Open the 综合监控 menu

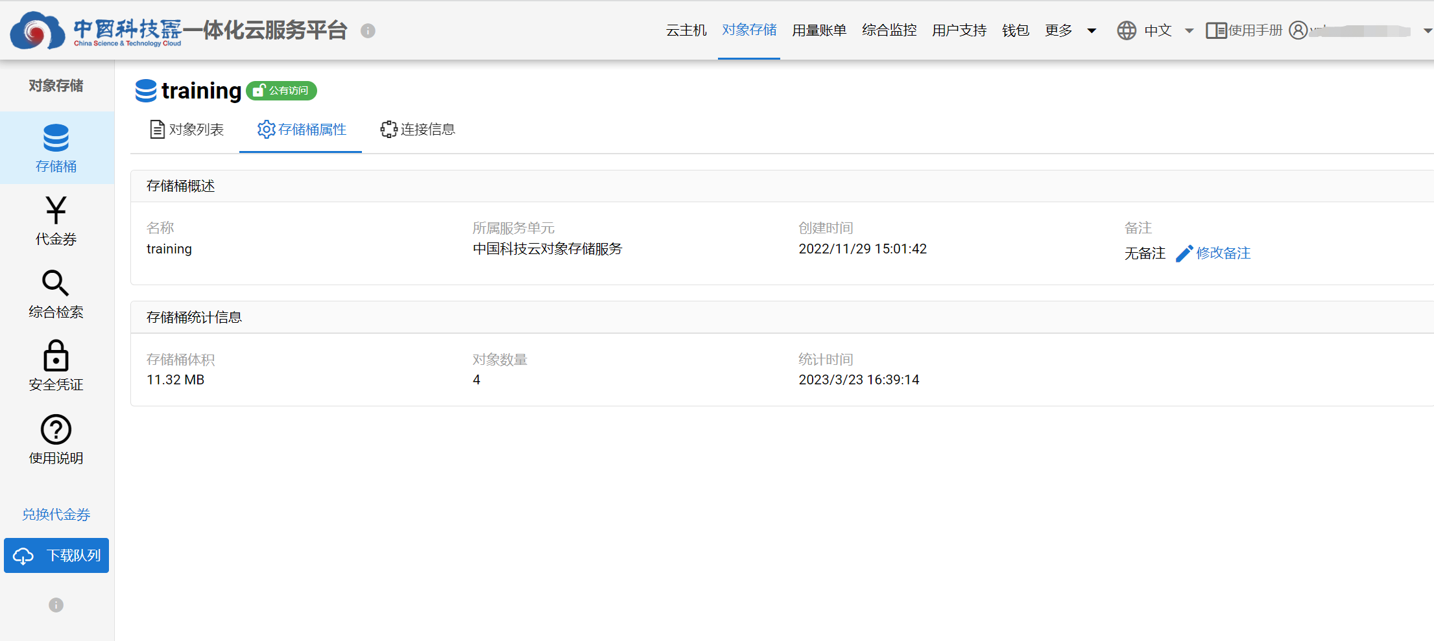point(889,30)
